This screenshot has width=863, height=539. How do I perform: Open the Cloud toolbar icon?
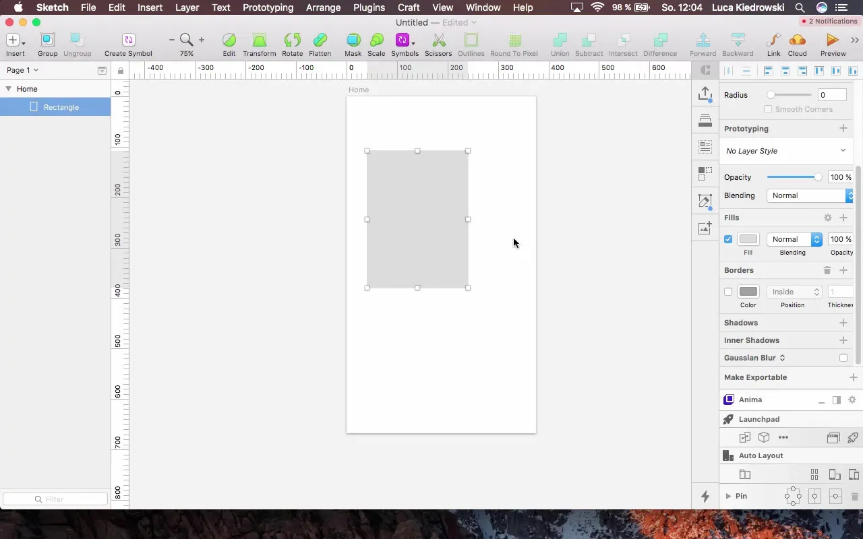pos(797,40)
